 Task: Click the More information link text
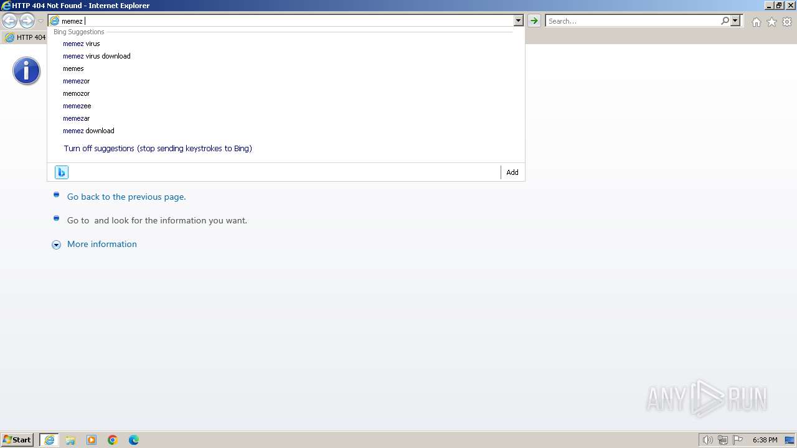102,244
